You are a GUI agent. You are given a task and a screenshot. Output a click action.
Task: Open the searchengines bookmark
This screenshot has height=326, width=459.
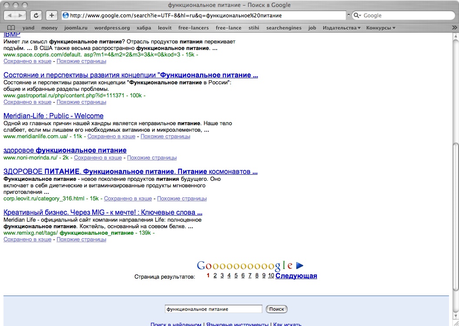tap(284, 28)
